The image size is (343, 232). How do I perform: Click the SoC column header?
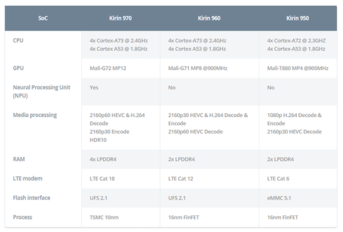click(43, 18)
